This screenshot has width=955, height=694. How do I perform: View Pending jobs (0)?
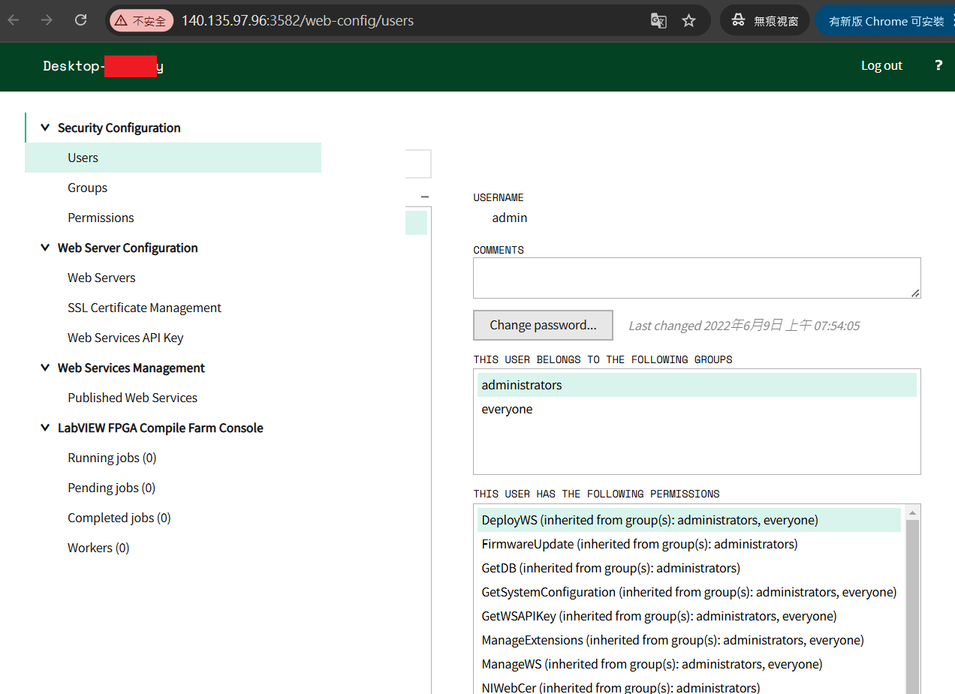[111, 488]
